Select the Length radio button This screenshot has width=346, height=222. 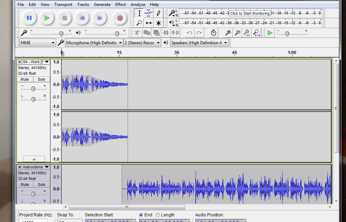157,215
